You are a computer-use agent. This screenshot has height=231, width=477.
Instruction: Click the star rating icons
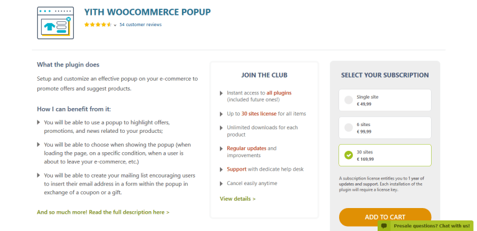(98, 25)
